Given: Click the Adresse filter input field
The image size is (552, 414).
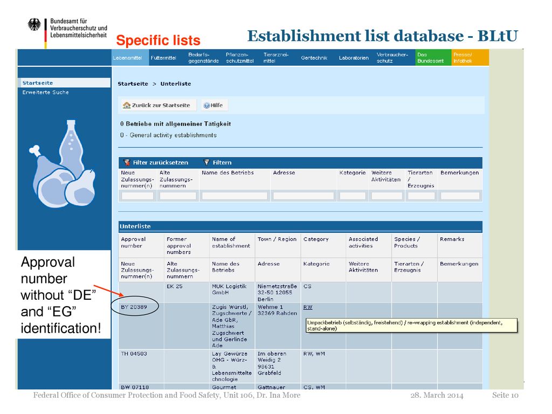Looking at the screenshot, I should pyautogui.click(x=303, y=196).
